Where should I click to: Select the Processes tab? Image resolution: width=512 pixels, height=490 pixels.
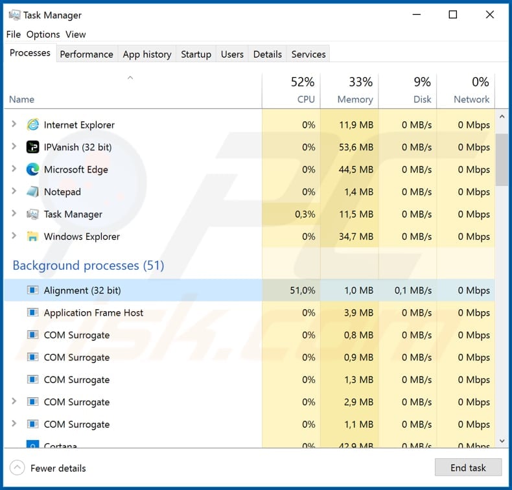pyautogui.click(x=30, y=53)
